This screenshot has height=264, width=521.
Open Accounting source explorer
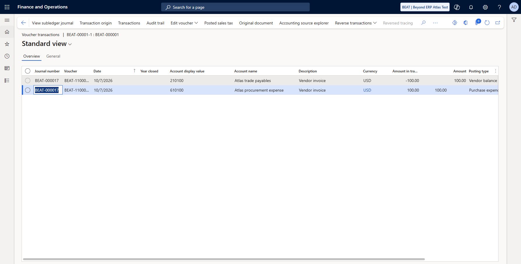[x=304, y=23]
